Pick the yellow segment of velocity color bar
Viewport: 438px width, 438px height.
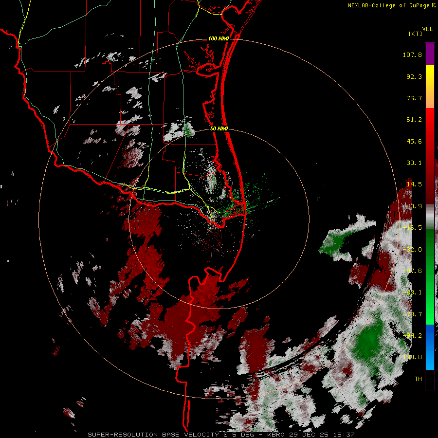(430, 76)
